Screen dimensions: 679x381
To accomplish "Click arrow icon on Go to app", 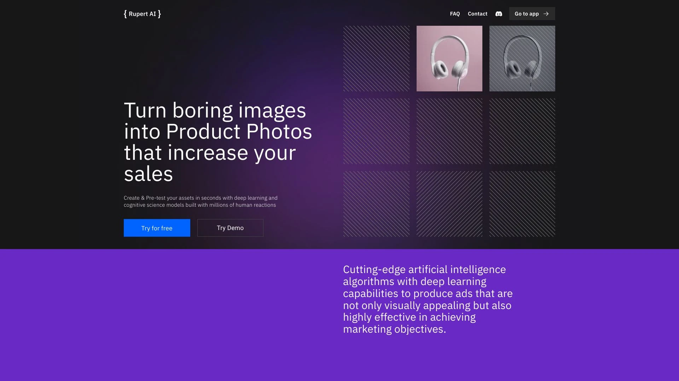I will tap(546, 14).
